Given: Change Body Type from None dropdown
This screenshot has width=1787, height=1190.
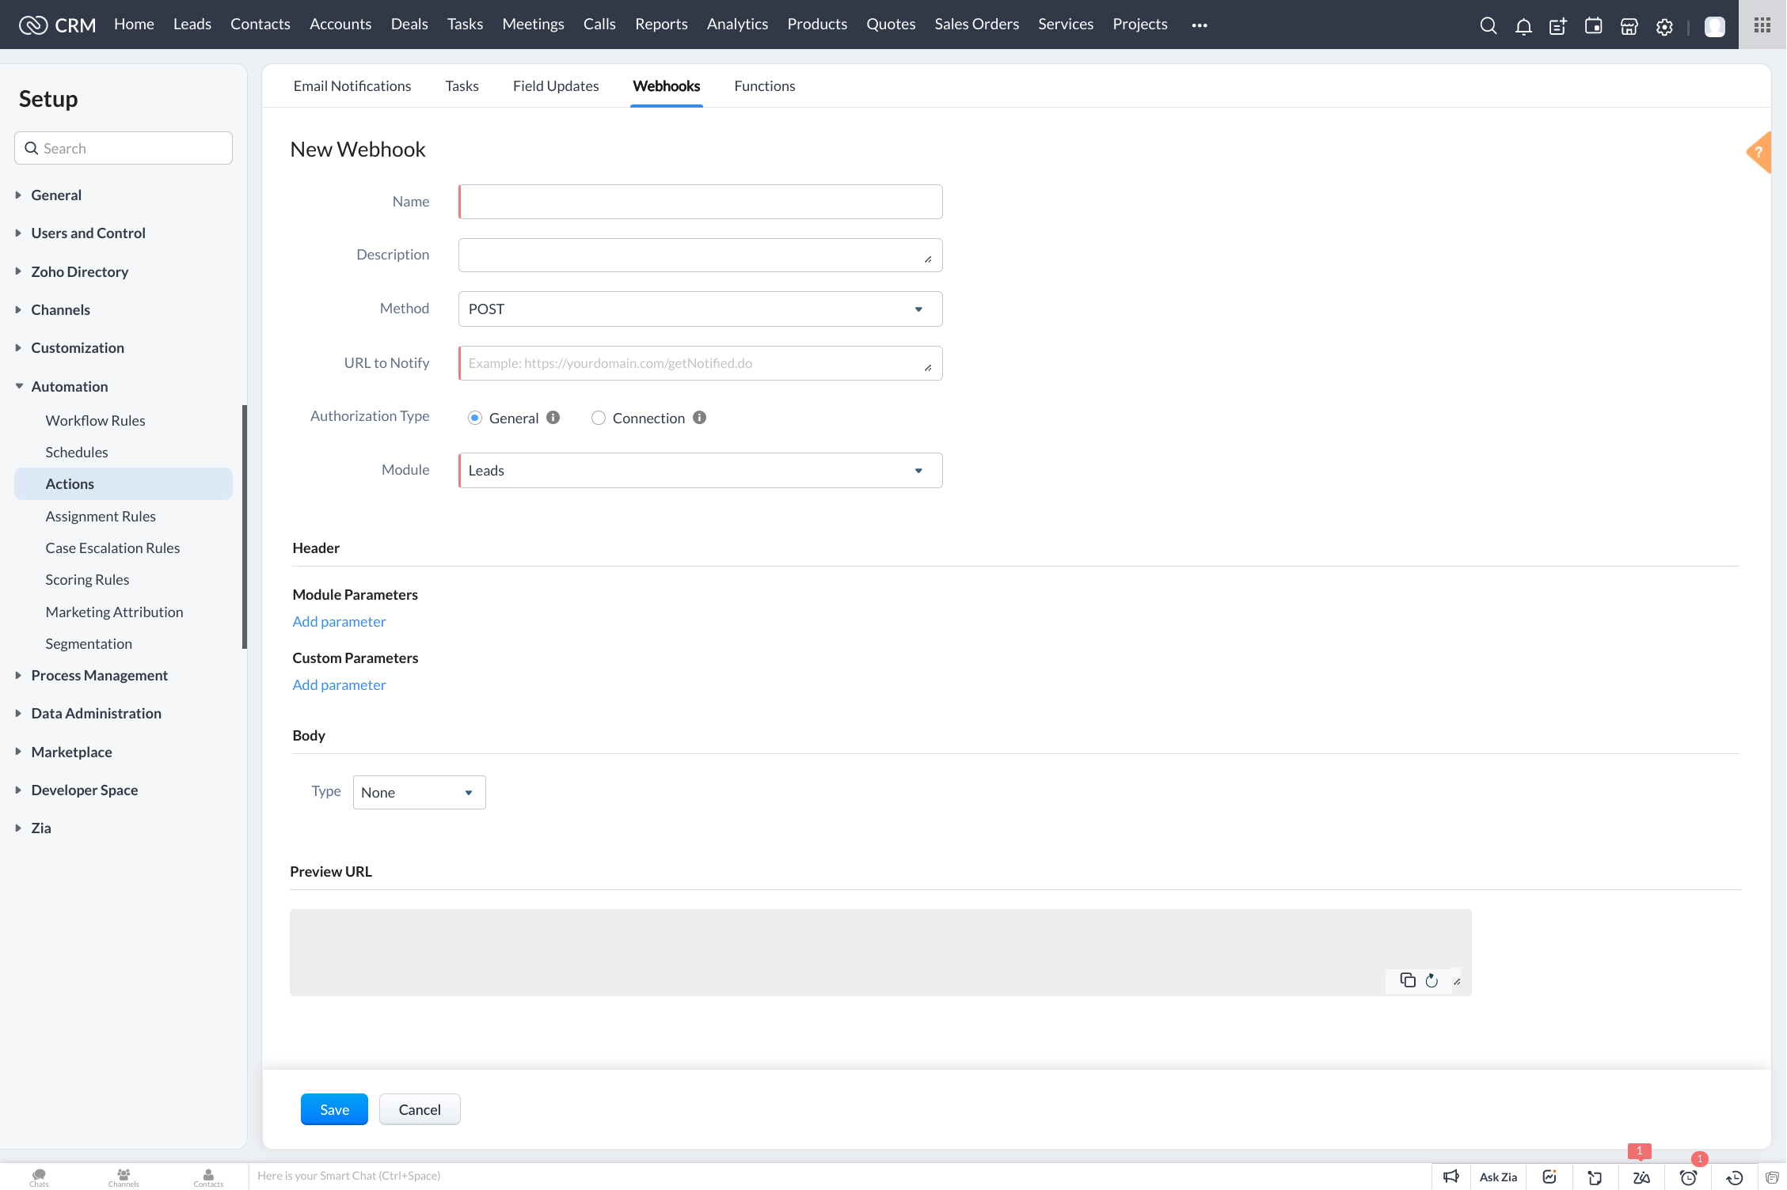Looking at the screenshot, I should (417, 791).
